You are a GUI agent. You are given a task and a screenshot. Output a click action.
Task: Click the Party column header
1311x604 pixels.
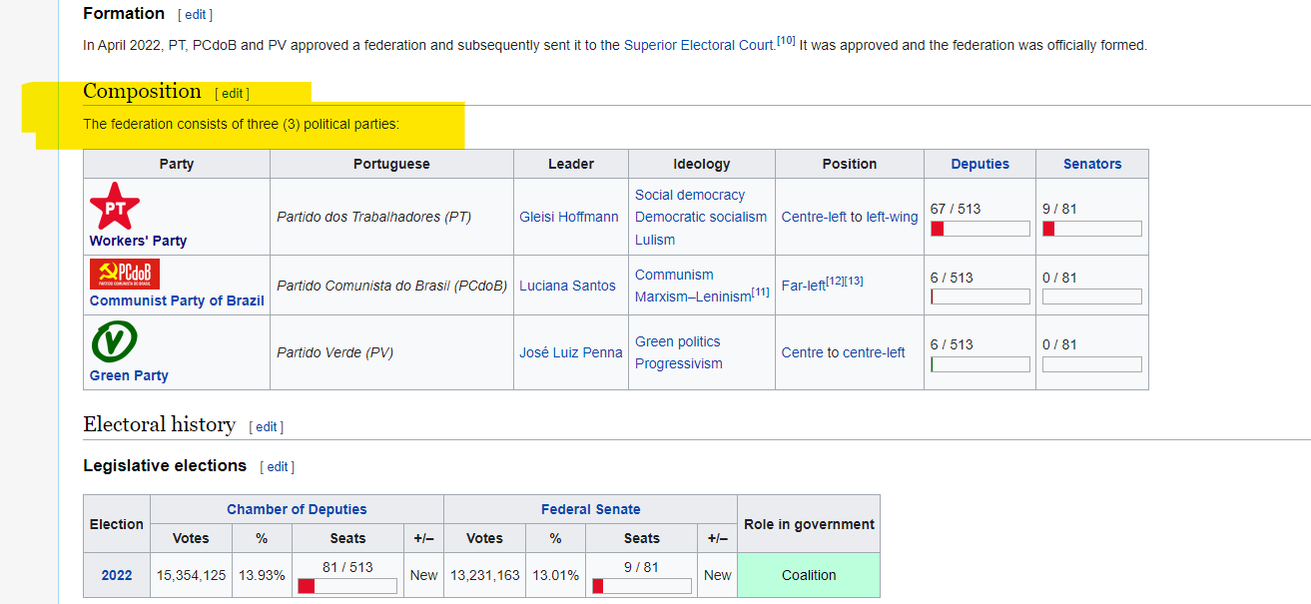pos(177,164)
